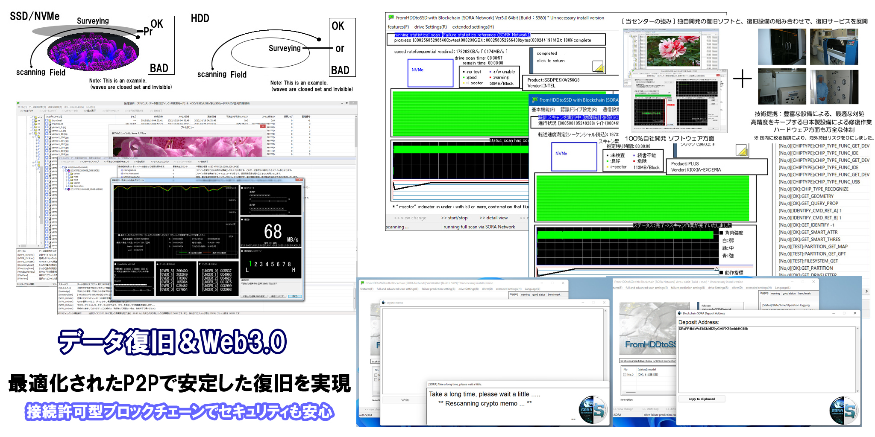Open full and advanced scan settings(E), Build 5539
This screenshot has width=875, height=437.
click(646, 288)
